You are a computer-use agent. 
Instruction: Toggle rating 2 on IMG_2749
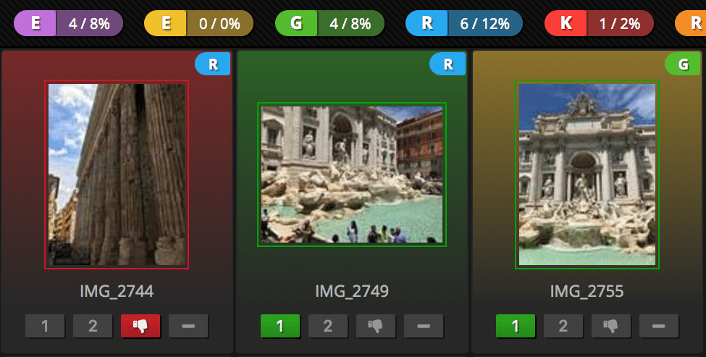click(328, 325)
